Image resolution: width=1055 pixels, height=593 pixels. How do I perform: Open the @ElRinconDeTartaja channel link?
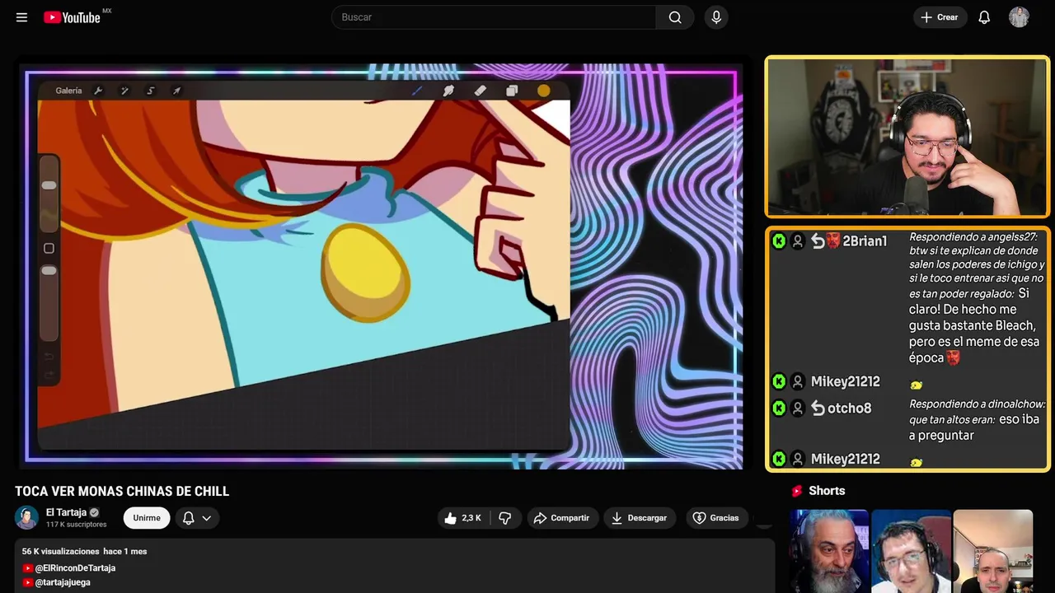coord(75,568)
